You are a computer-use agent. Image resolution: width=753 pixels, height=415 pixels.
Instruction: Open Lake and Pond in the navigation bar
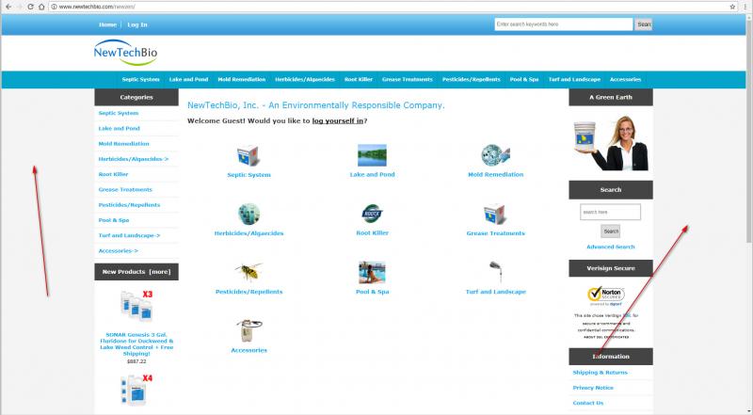[189, 79]
